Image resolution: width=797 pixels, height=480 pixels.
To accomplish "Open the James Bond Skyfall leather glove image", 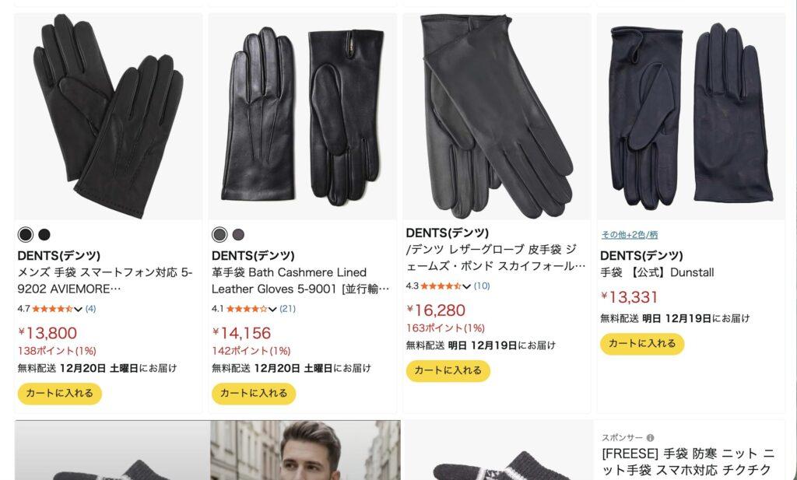I will click(x=497, y=117).
